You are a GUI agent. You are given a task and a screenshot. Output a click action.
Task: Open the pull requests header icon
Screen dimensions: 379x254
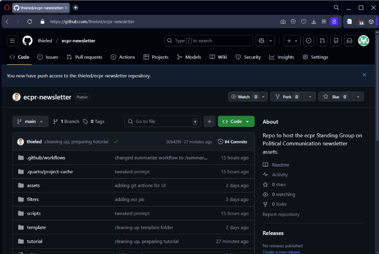coord(322,41)
